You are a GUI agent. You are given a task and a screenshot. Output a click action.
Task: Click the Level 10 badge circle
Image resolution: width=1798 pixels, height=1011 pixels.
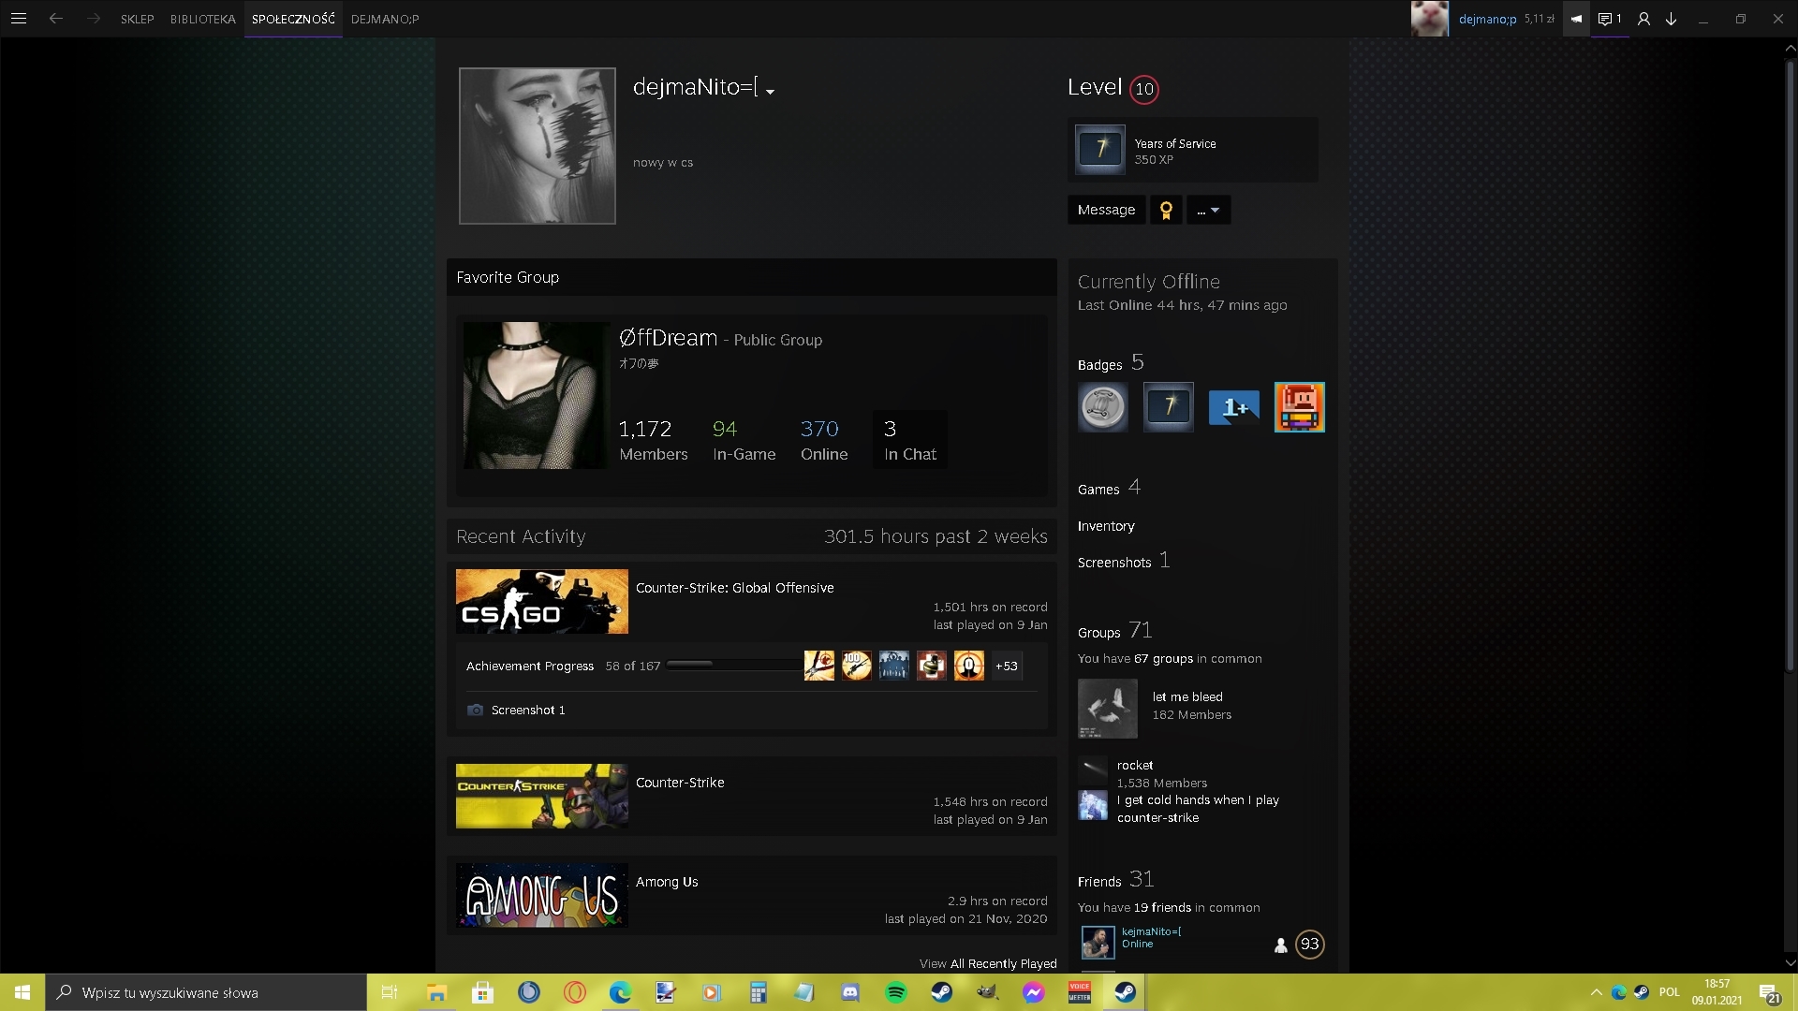coord(1144,89)
